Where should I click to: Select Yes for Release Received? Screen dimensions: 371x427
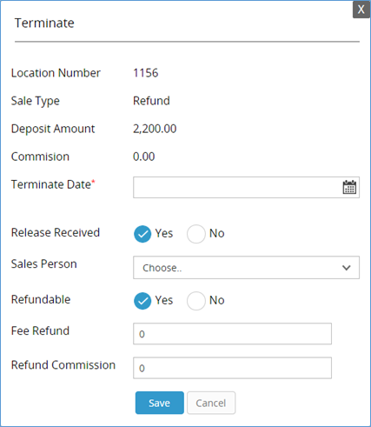[142, 234]
